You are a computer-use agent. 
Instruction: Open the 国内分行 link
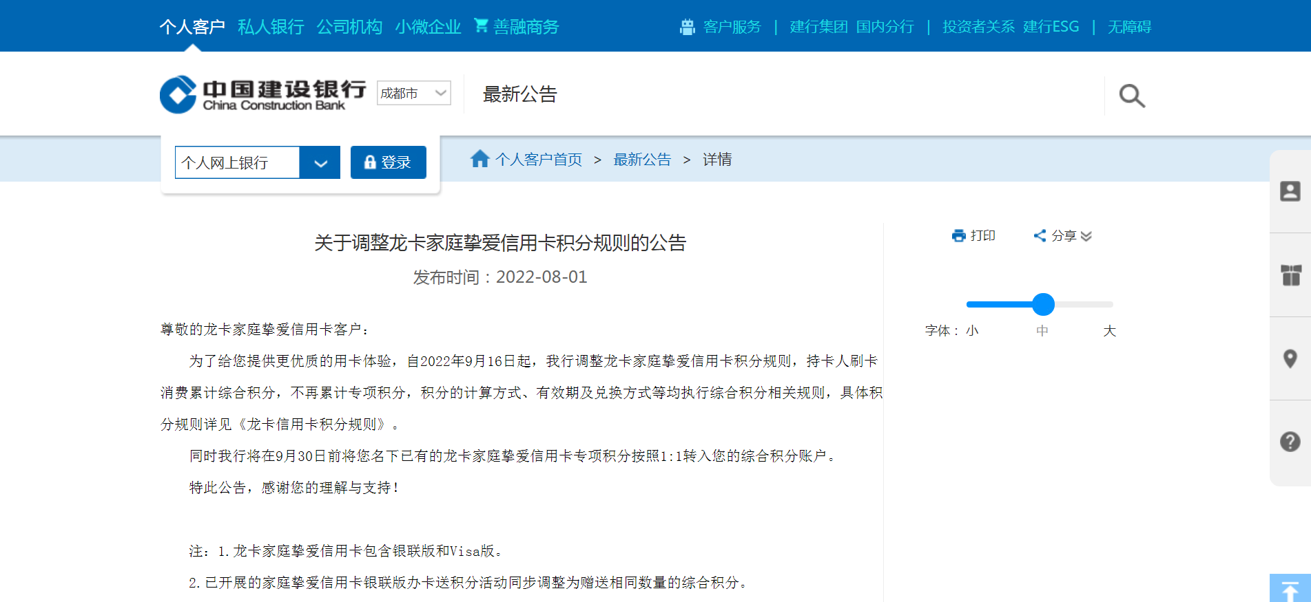tap(885, 27)
